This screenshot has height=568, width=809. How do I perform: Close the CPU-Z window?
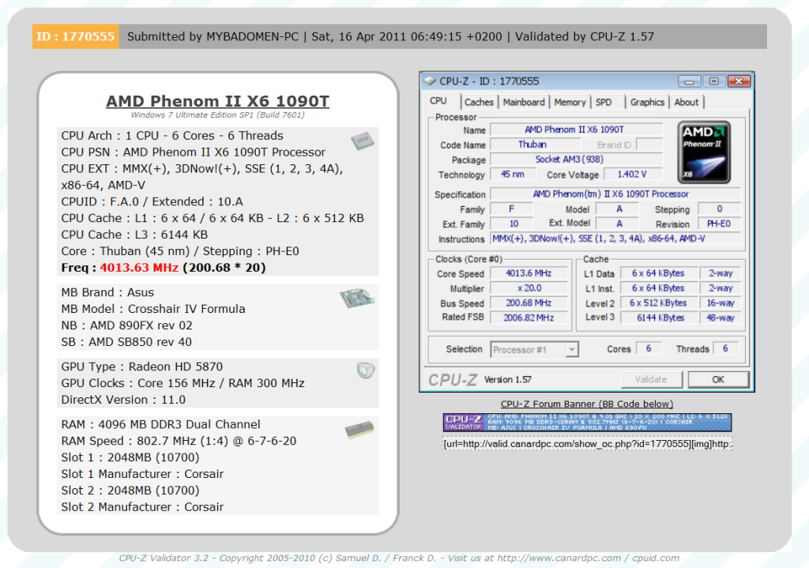(x=739, y=81)
